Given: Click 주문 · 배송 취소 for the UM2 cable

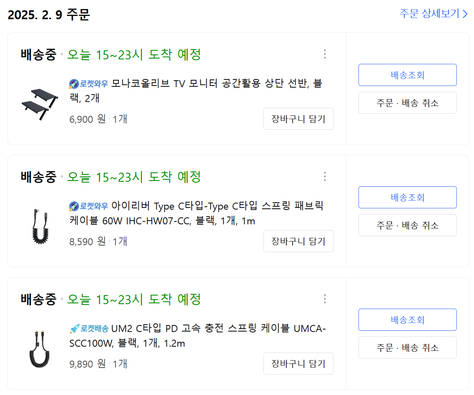Looking at the screenshot, I should 407,348.
